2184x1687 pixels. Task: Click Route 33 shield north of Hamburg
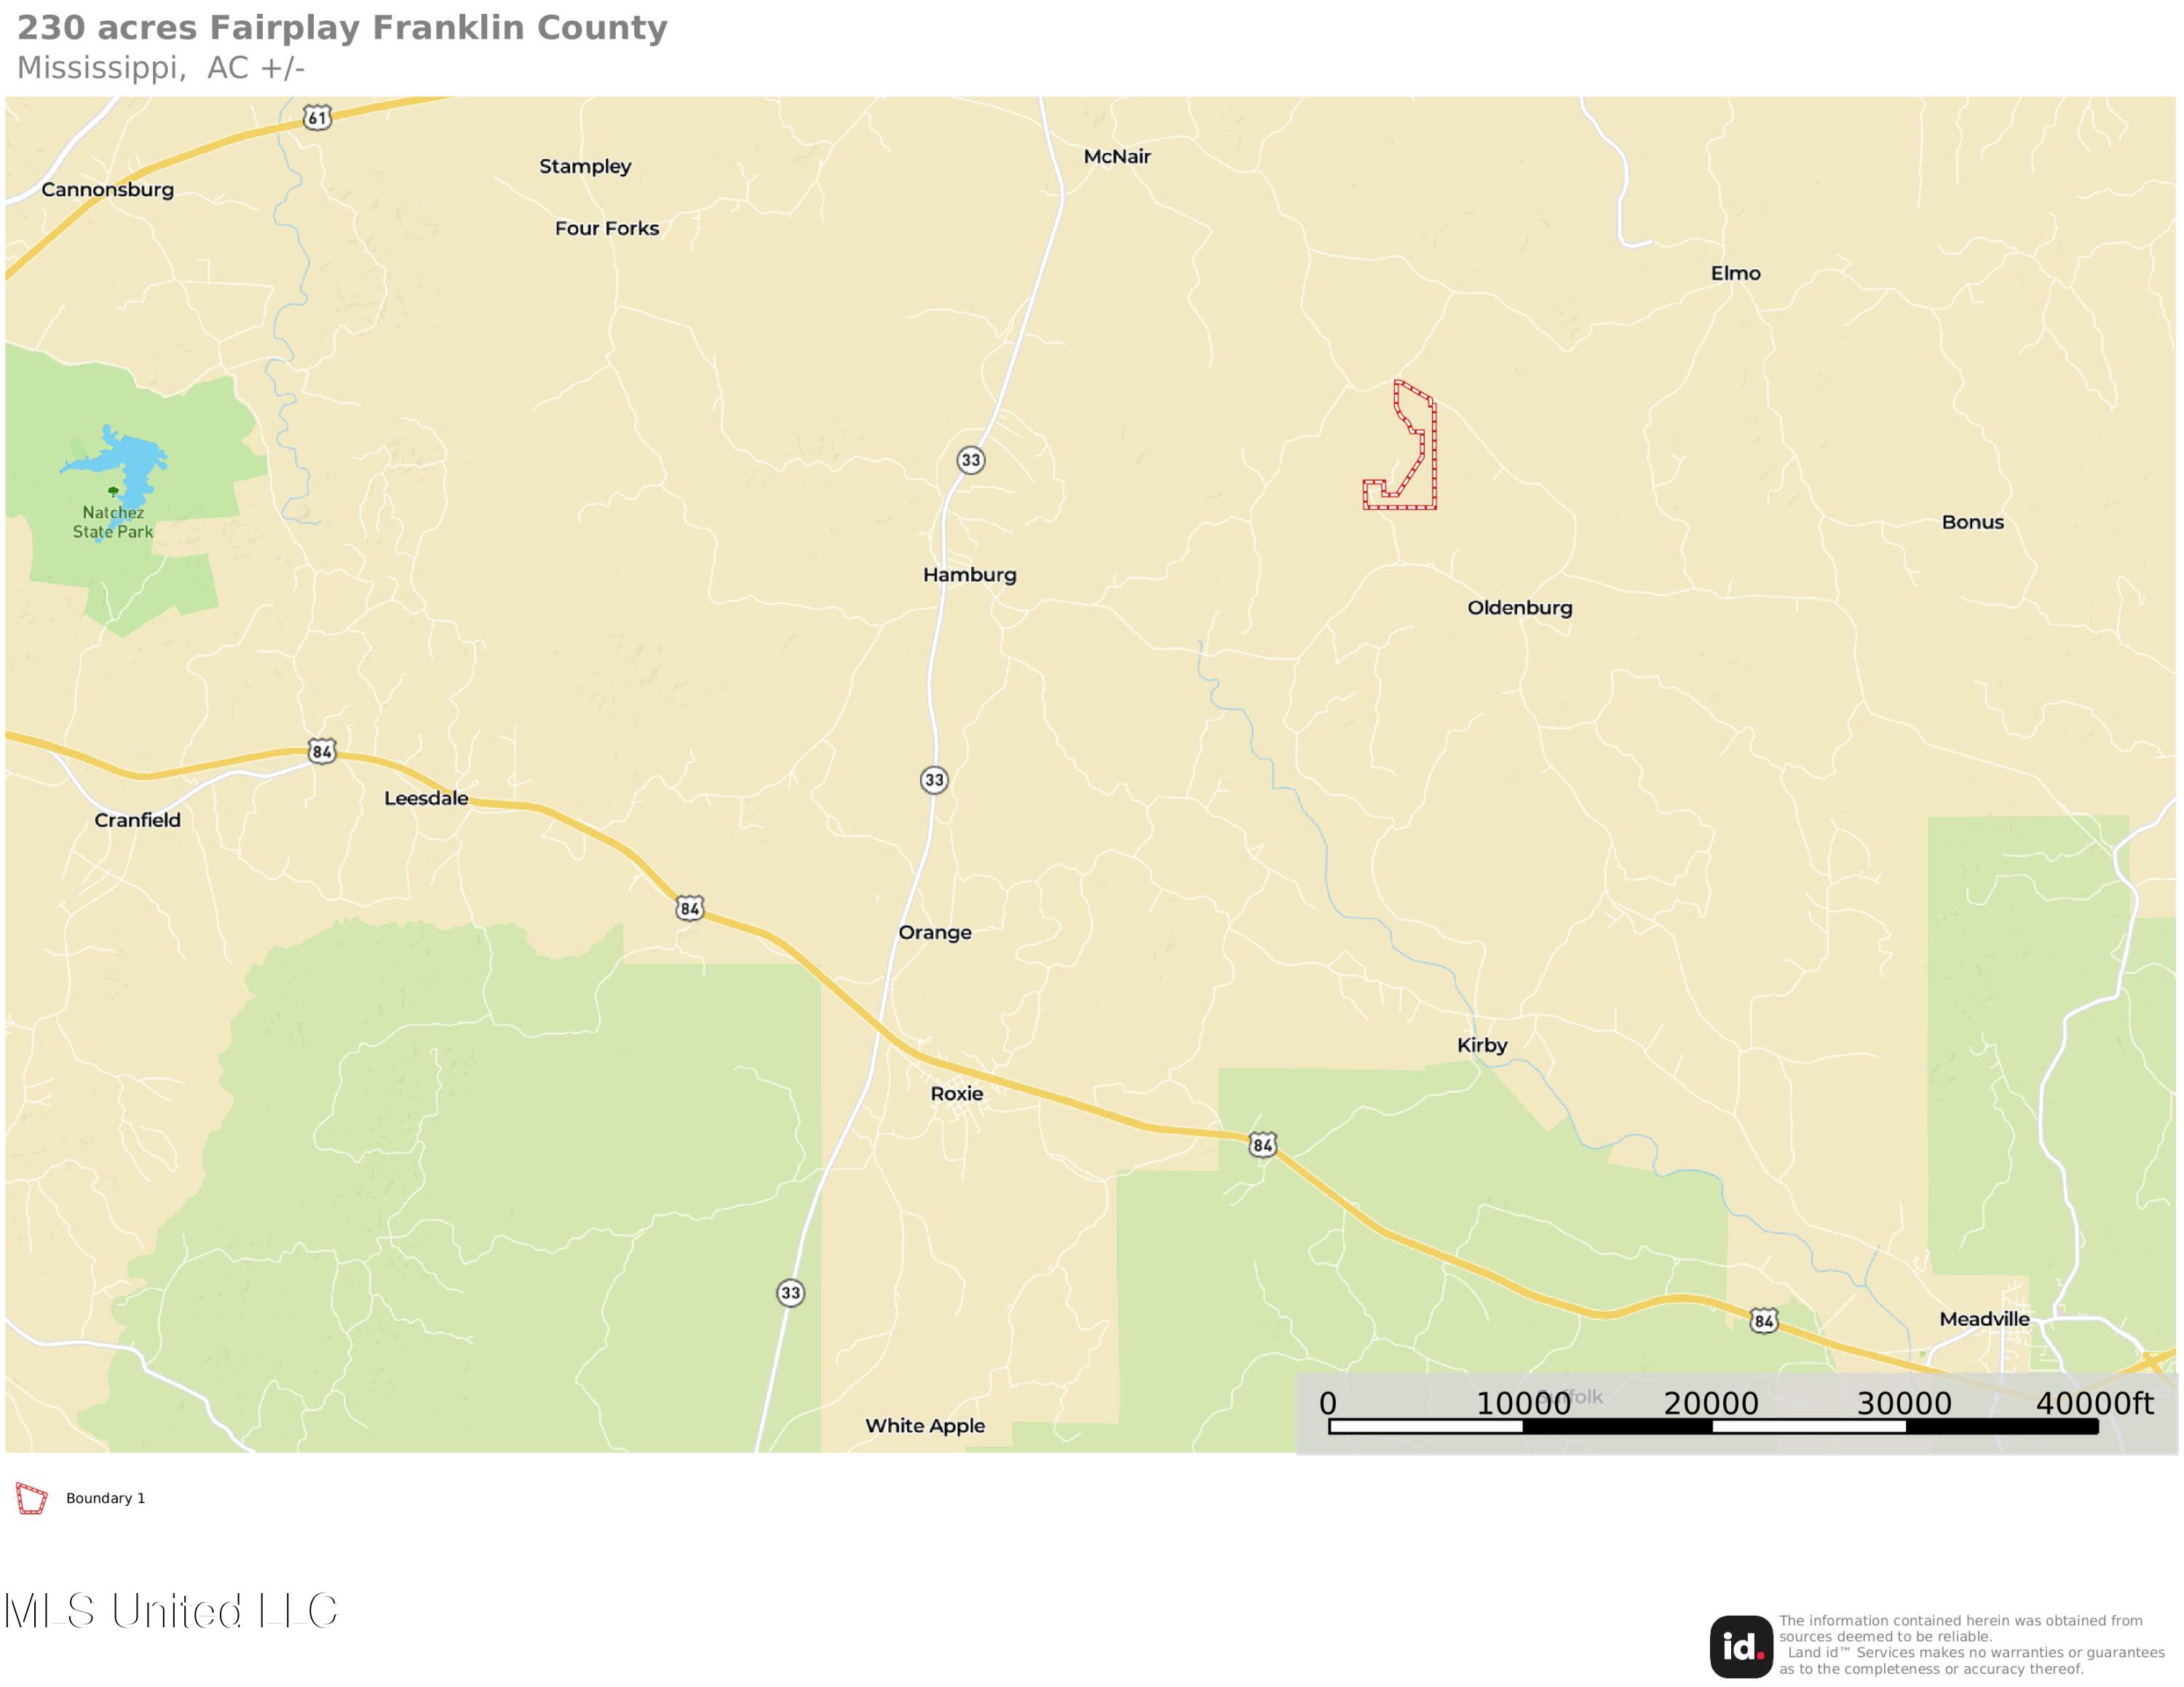coord(970,460)
